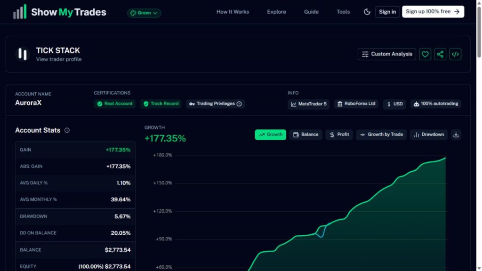Click the USD currency tag
This screenshot has width=482, height=271.
[394, 104]
